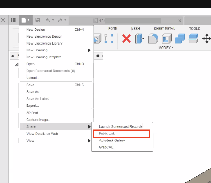Click the Redo arrow

[x=60, y=20]
